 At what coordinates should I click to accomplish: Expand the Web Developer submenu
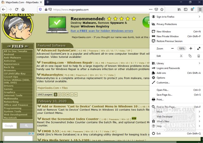point(176,117)
